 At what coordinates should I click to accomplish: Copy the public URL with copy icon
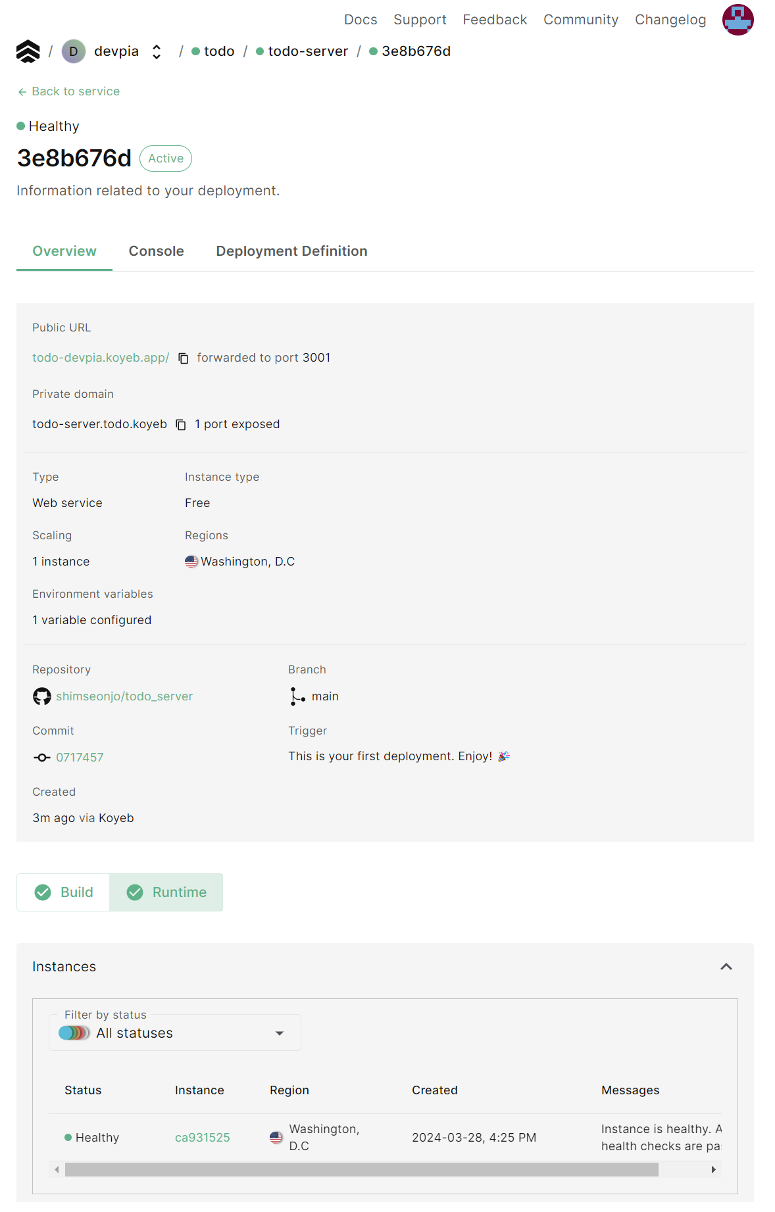tap(184, 358)
